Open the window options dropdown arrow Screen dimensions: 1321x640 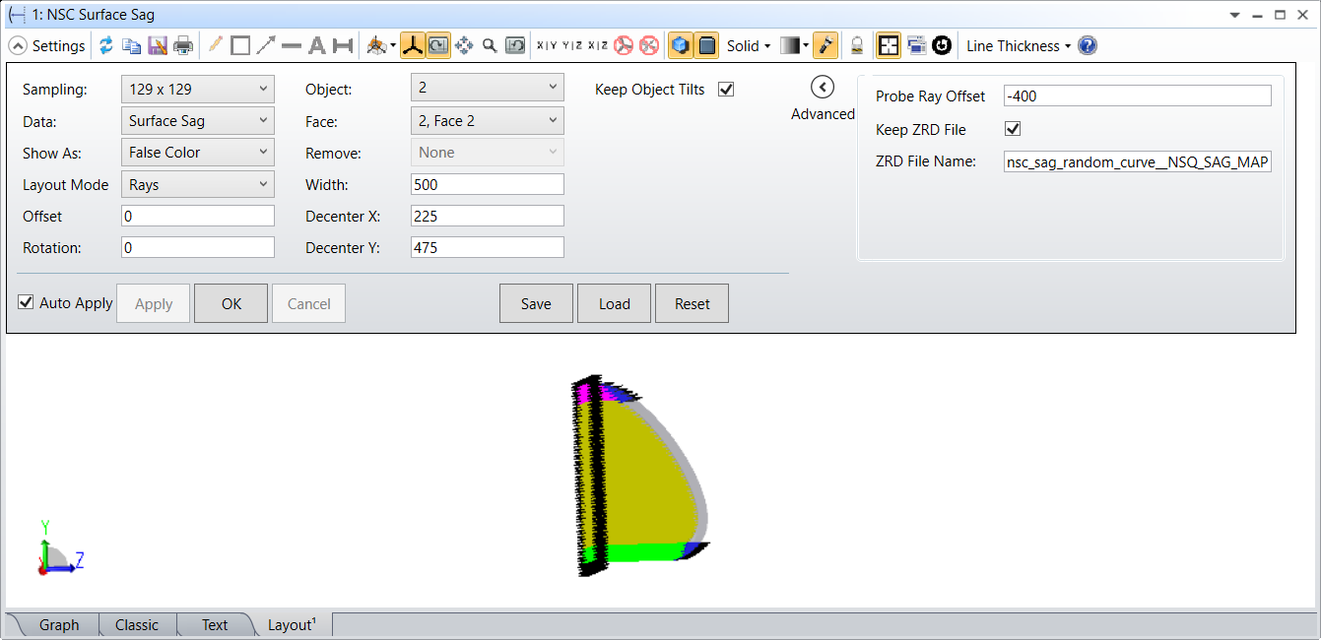coord(1235,15)
